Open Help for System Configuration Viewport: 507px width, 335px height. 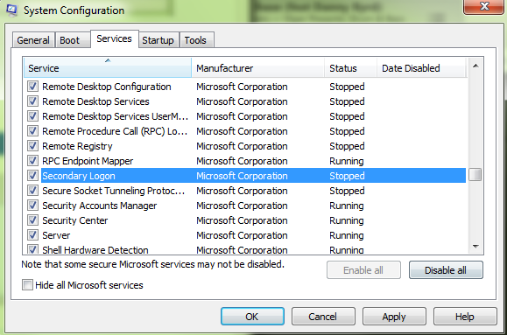point(465,317)
